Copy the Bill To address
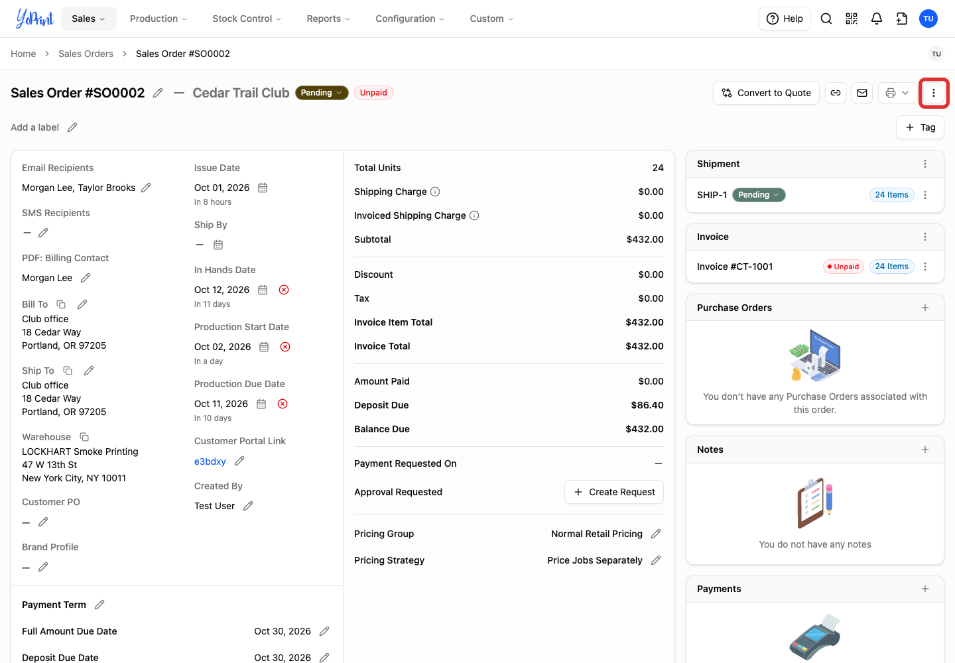This screenshot has width=955, height=663. (61, 304)
